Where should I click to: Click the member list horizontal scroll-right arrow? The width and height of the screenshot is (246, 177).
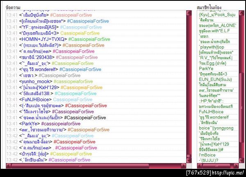point(236,166)
